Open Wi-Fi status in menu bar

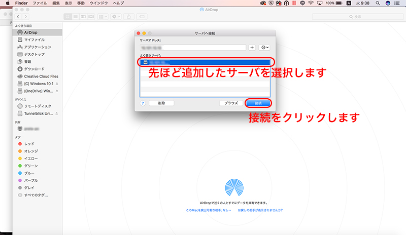(311, 3)
